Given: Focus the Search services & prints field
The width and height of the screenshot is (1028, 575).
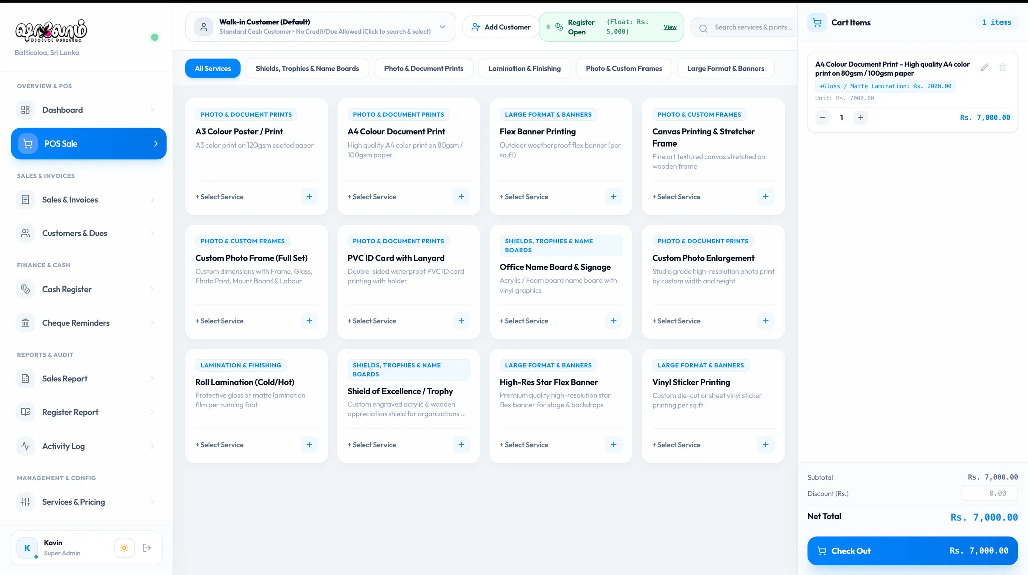Looking at the screenshot, I should 744,27.
